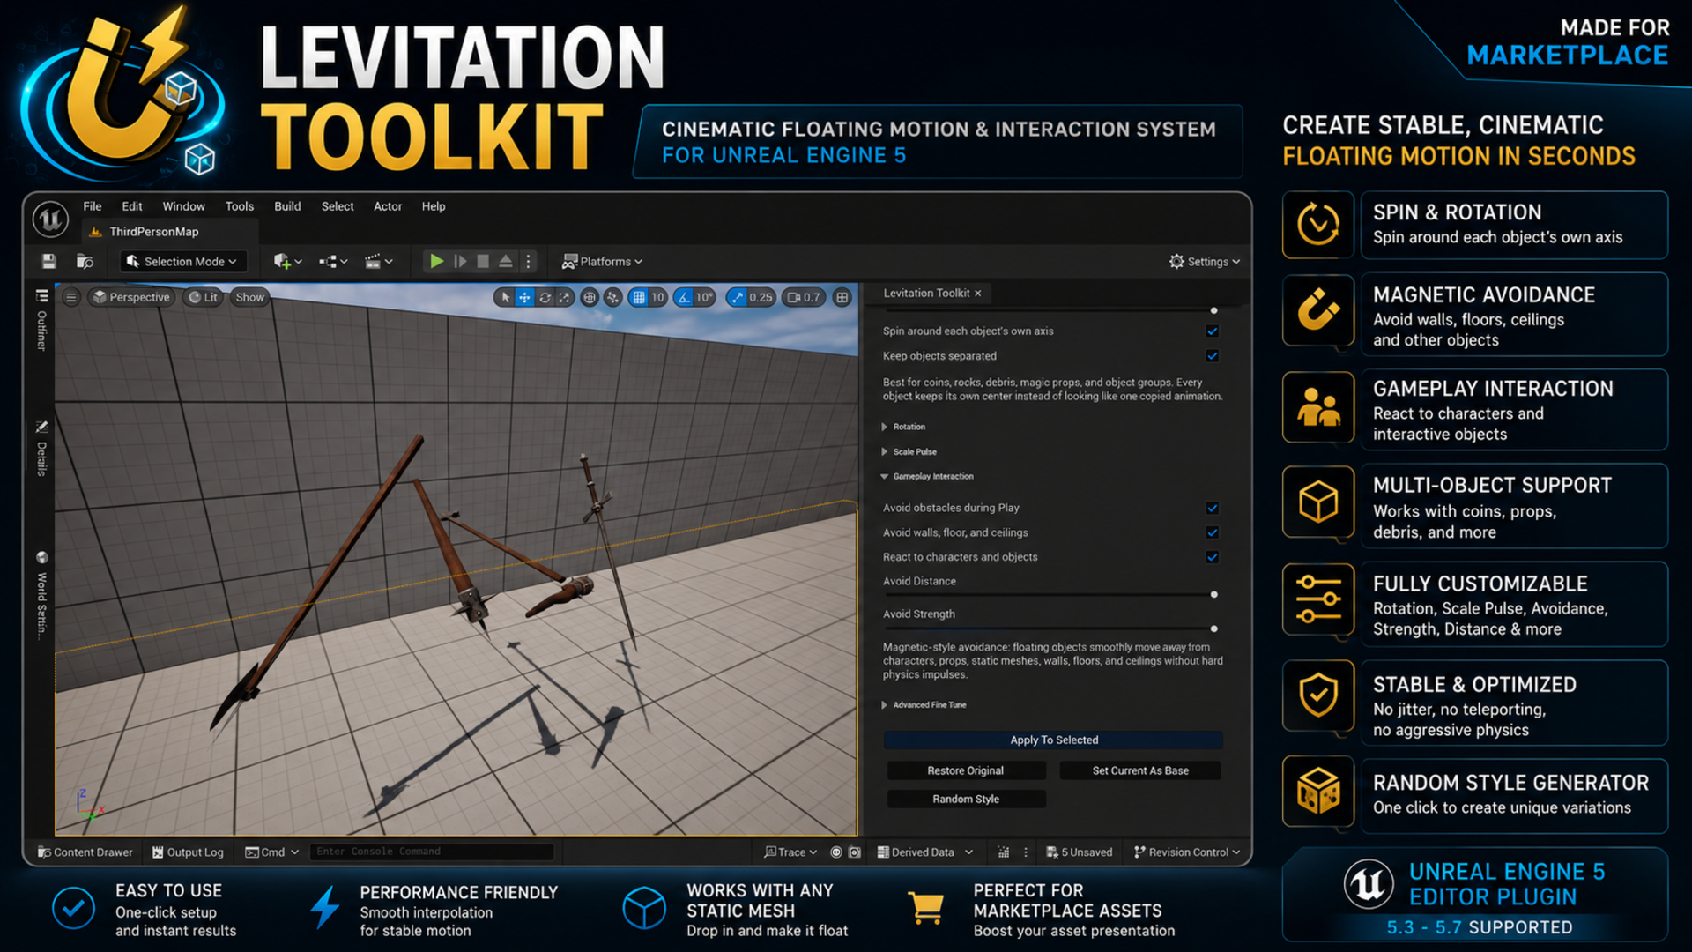Click the Unreal Engine logo in editor
Screen dimensions: 1692x952
click(50, 219)
